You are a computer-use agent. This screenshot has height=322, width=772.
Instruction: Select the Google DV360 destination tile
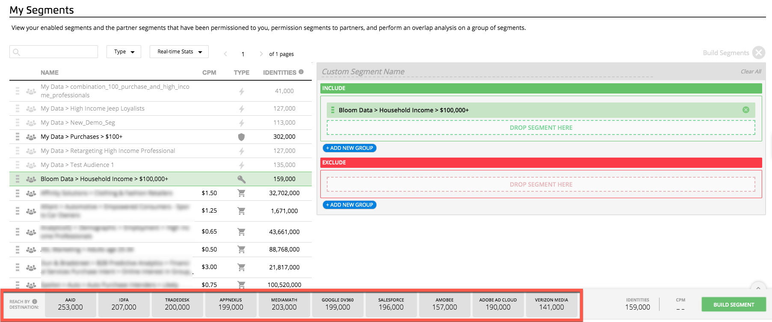click(337, 304)
